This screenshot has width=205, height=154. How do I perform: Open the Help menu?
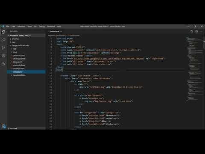59,27
